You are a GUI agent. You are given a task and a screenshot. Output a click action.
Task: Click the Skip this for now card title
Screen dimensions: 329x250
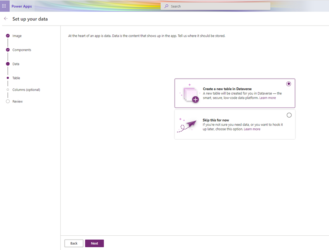(216, 120)
